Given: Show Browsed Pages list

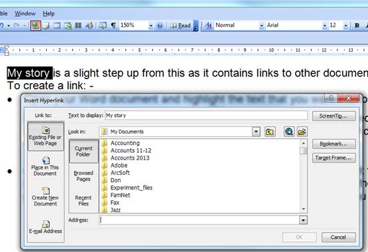Looking at the screenshot, I should tap(83, 176).
